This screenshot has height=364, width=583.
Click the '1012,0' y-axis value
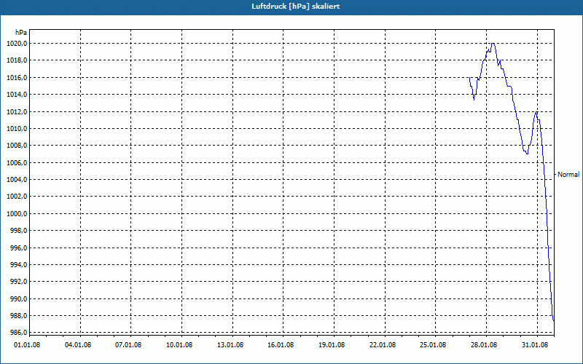(x=17, y=112)
